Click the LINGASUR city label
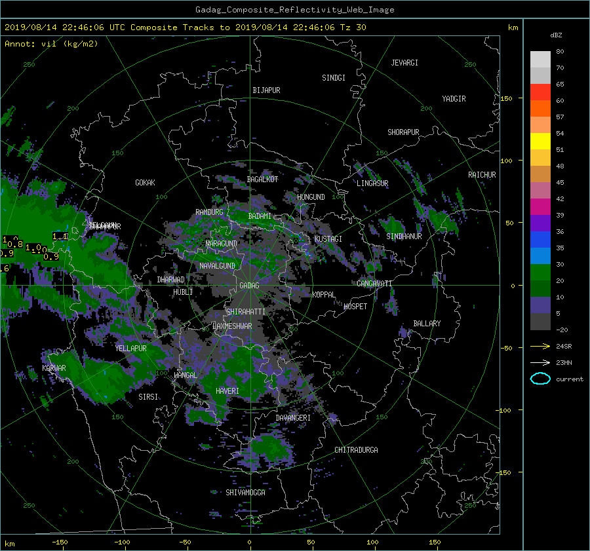Viewport: 590px width, 551px height. 372,183
